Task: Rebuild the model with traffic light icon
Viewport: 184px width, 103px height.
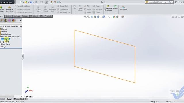Action: coord(52,2)
